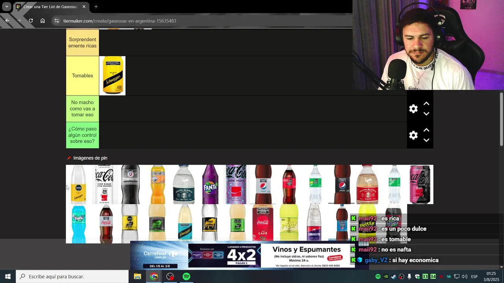Click the 'Imágenes de pin' heading
The height and width of the screenshot is (283, 504).
coord(90,158)
